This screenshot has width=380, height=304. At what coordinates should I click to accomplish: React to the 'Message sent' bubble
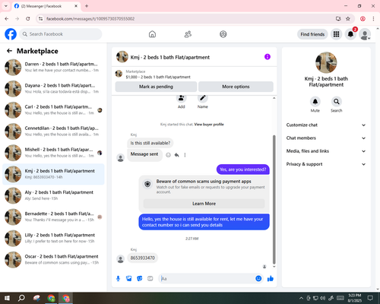click(x=168, y=155)
